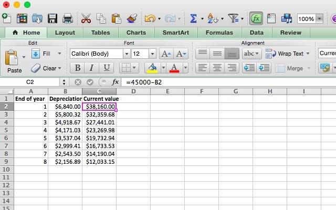Click the Open file folder icon
The image size is (336, 210).
coord(37,18)
